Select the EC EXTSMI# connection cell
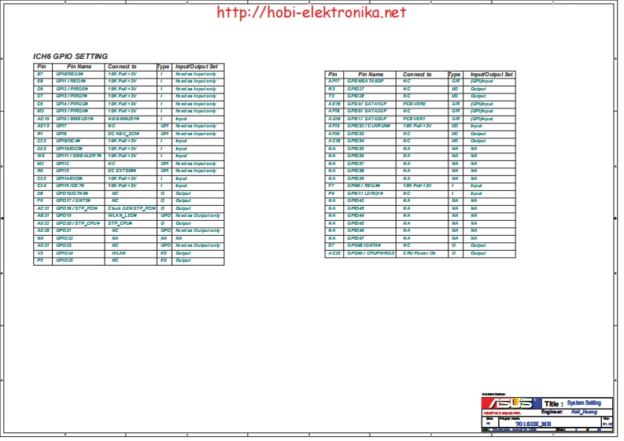 coord(122,171)
